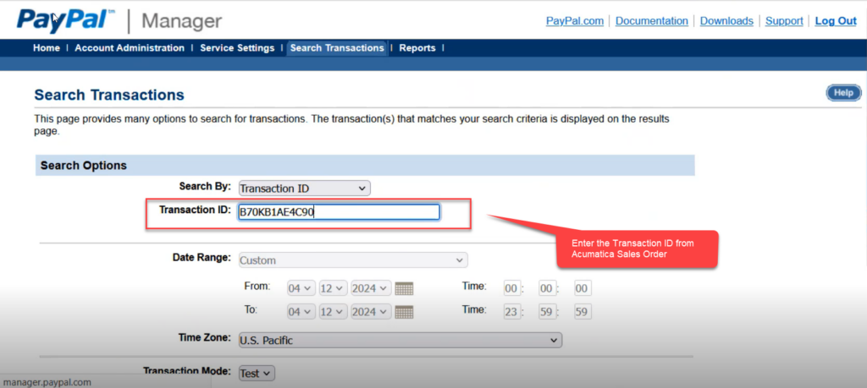Expand the Date Range Custom dropdown

tap(353, 260)
